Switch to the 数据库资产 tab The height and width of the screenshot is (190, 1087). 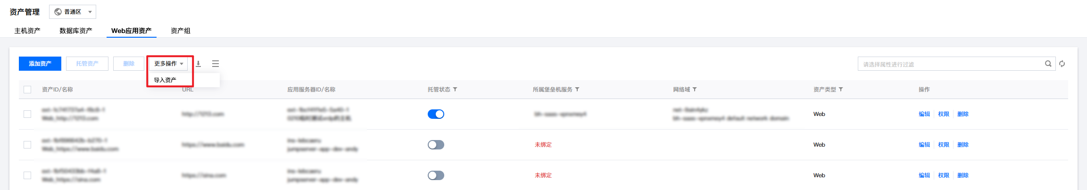tap(76, 31)
